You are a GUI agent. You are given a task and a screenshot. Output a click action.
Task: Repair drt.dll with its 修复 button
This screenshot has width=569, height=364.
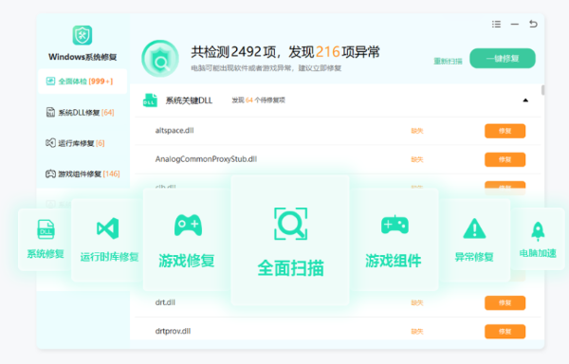505,302
